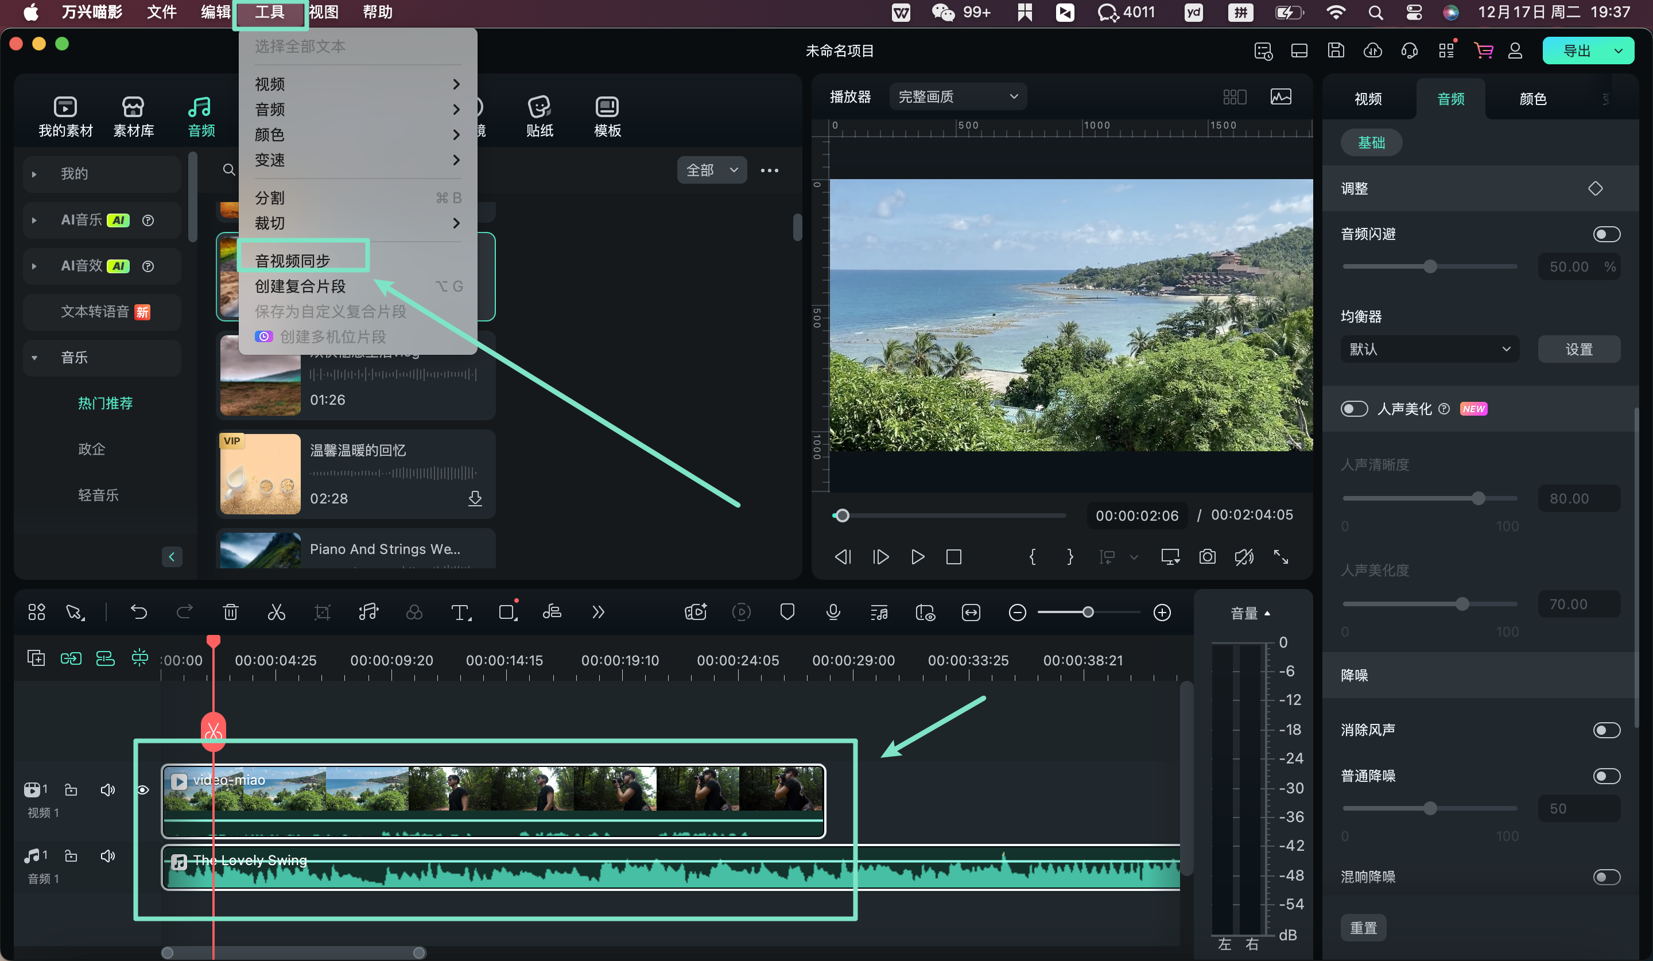Viewport: 1653px width, 961px height.
Task: Click the undo icon in toolbar
Action: (x=138, y=612)
